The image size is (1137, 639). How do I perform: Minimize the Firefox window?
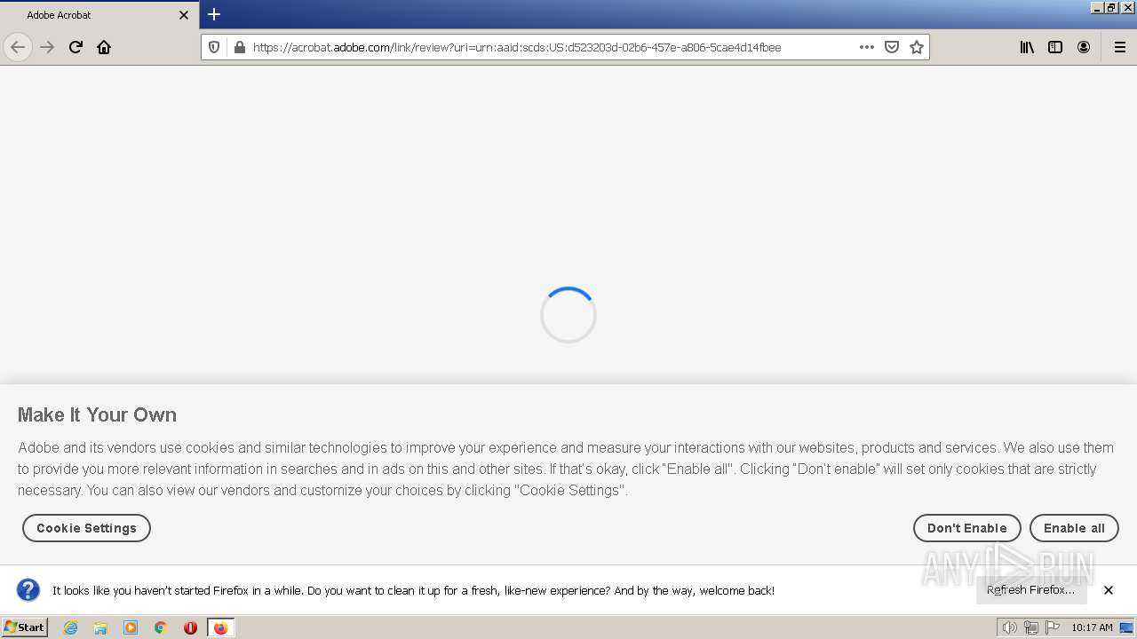(x=1097, y=7)
